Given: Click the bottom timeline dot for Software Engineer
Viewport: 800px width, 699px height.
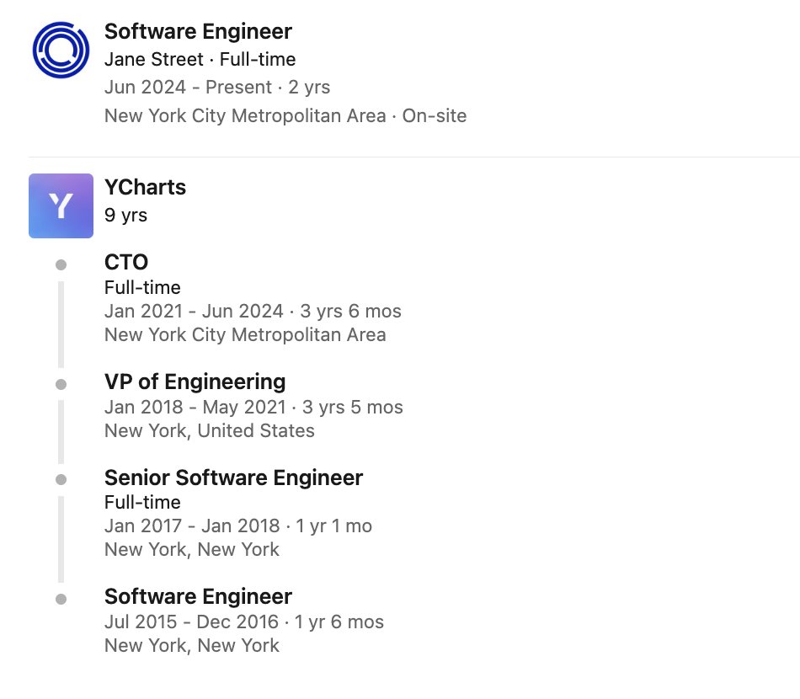Looking at the screenshot, I should [61, 599].
